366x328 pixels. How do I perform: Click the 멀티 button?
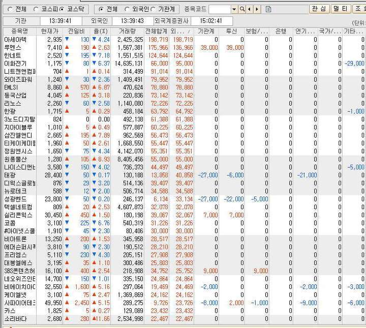coord(340,9)
